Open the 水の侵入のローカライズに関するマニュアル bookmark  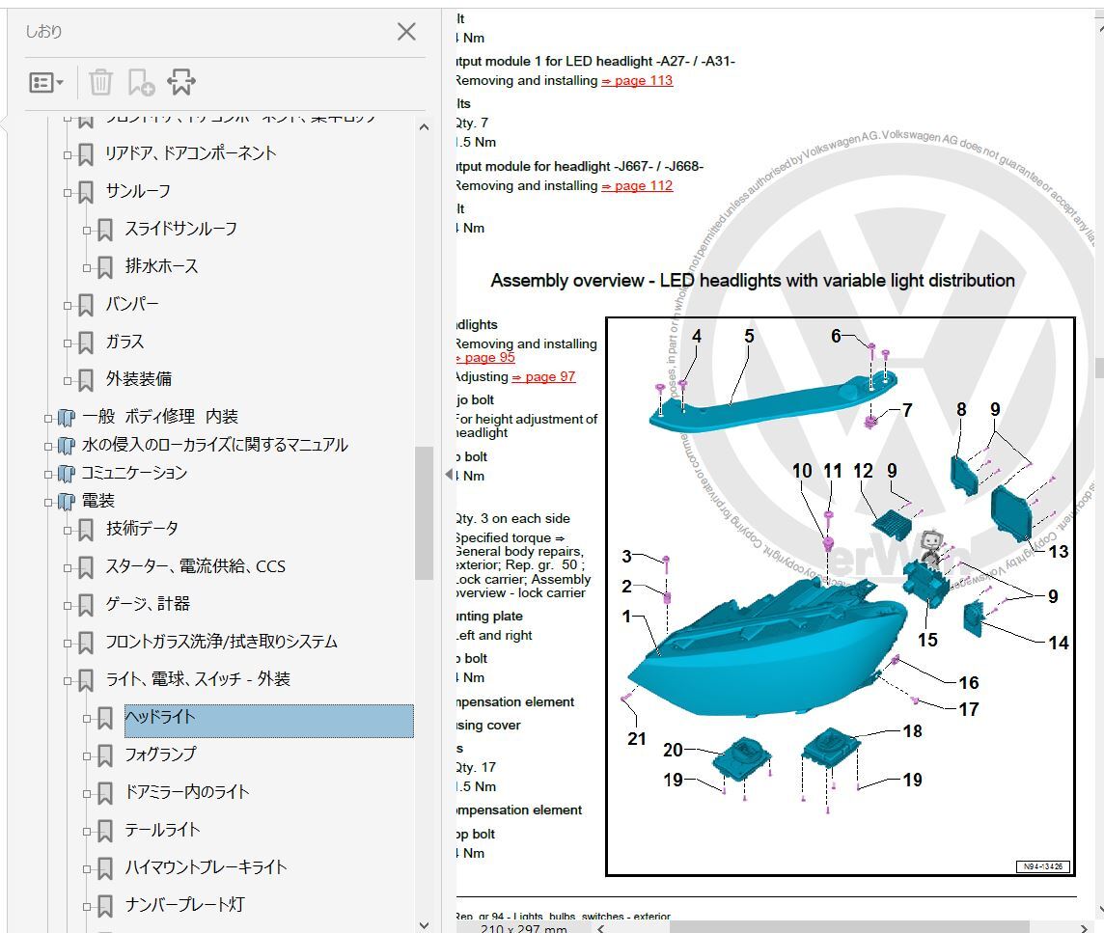(215, 445)
